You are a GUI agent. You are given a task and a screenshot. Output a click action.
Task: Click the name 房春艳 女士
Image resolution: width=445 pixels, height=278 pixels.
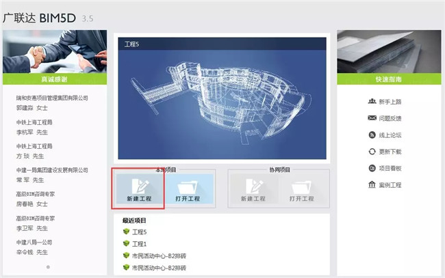tap(31, 204)
